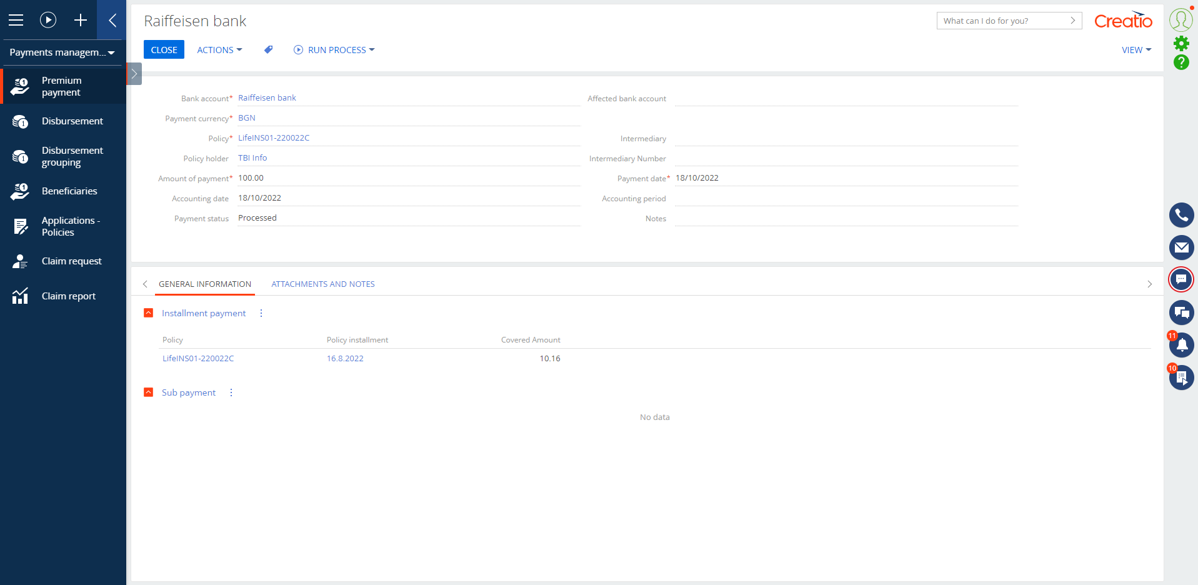Open the hamburger navigation menu

pos(16,20)
